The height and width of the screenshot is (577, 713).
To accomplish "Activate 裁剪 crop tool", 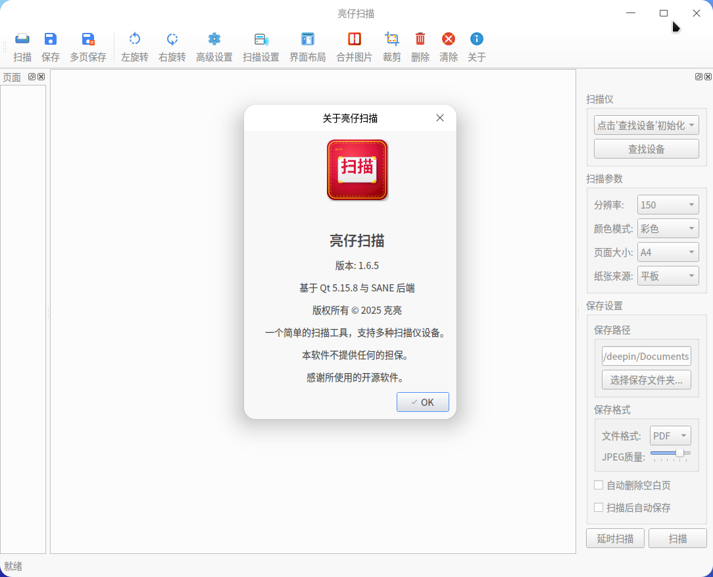I will [x=391, y=47].
